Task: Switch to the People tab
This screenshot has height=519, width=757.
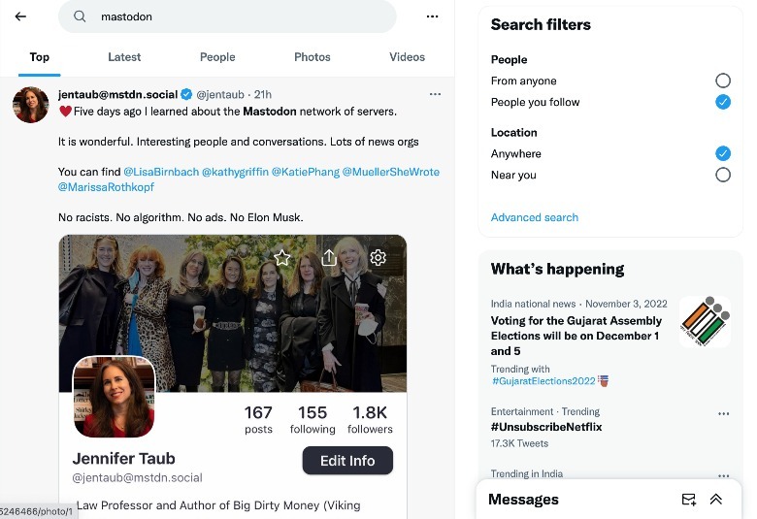Action: 217,57
